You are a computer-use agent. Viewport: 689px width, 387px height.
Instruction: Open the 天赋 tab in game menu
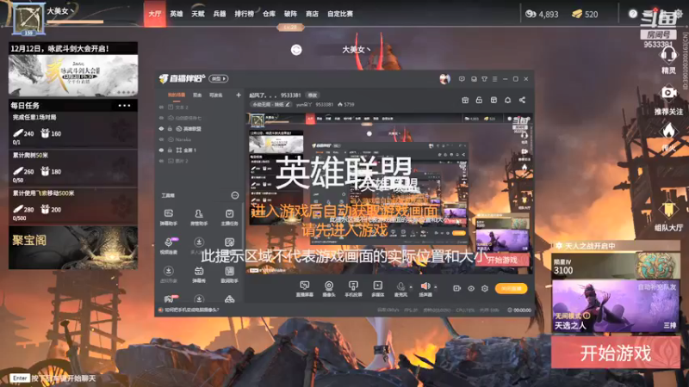coord(198,14)
